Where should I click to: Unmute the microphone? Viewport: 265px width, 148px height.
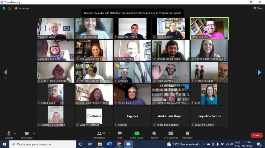click(9, 135)
